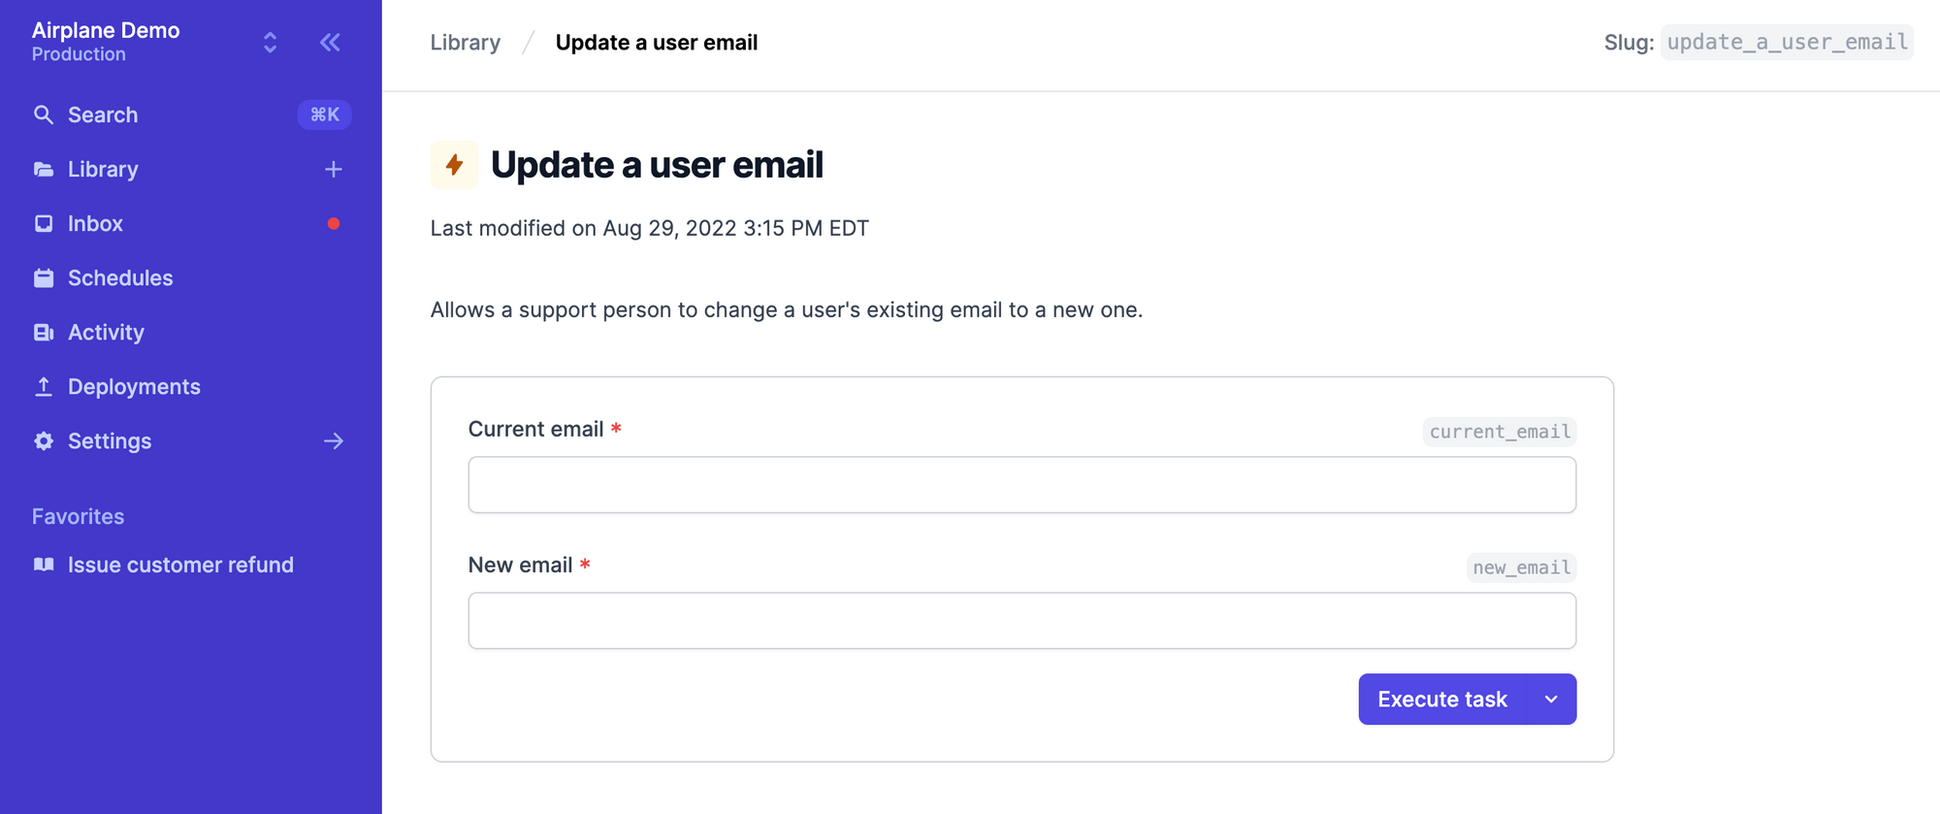Add new item with Library plus icon
The width and height of the screenshot is (1940, 814).
point(334,169)
